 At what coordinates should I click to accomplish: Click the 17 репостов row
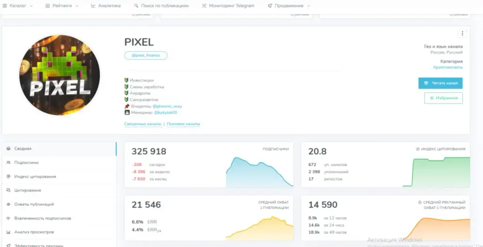[325, 179]
